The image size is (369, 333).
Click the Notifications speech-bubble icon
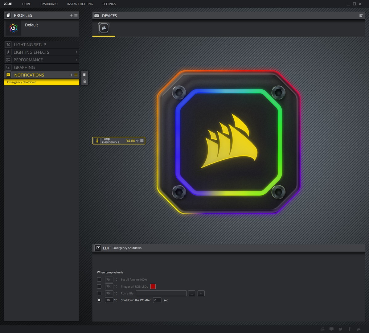tap(8, 75)
